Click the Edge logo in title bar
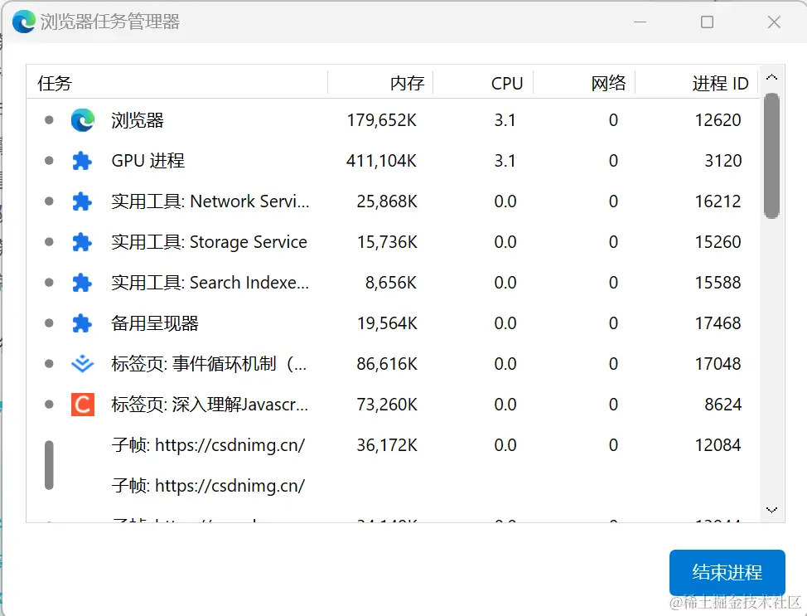This screenshot has width=807, height=616. tap(23, 22)
